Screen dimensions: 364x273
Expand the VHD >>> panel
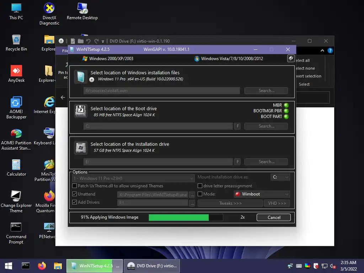277,203
